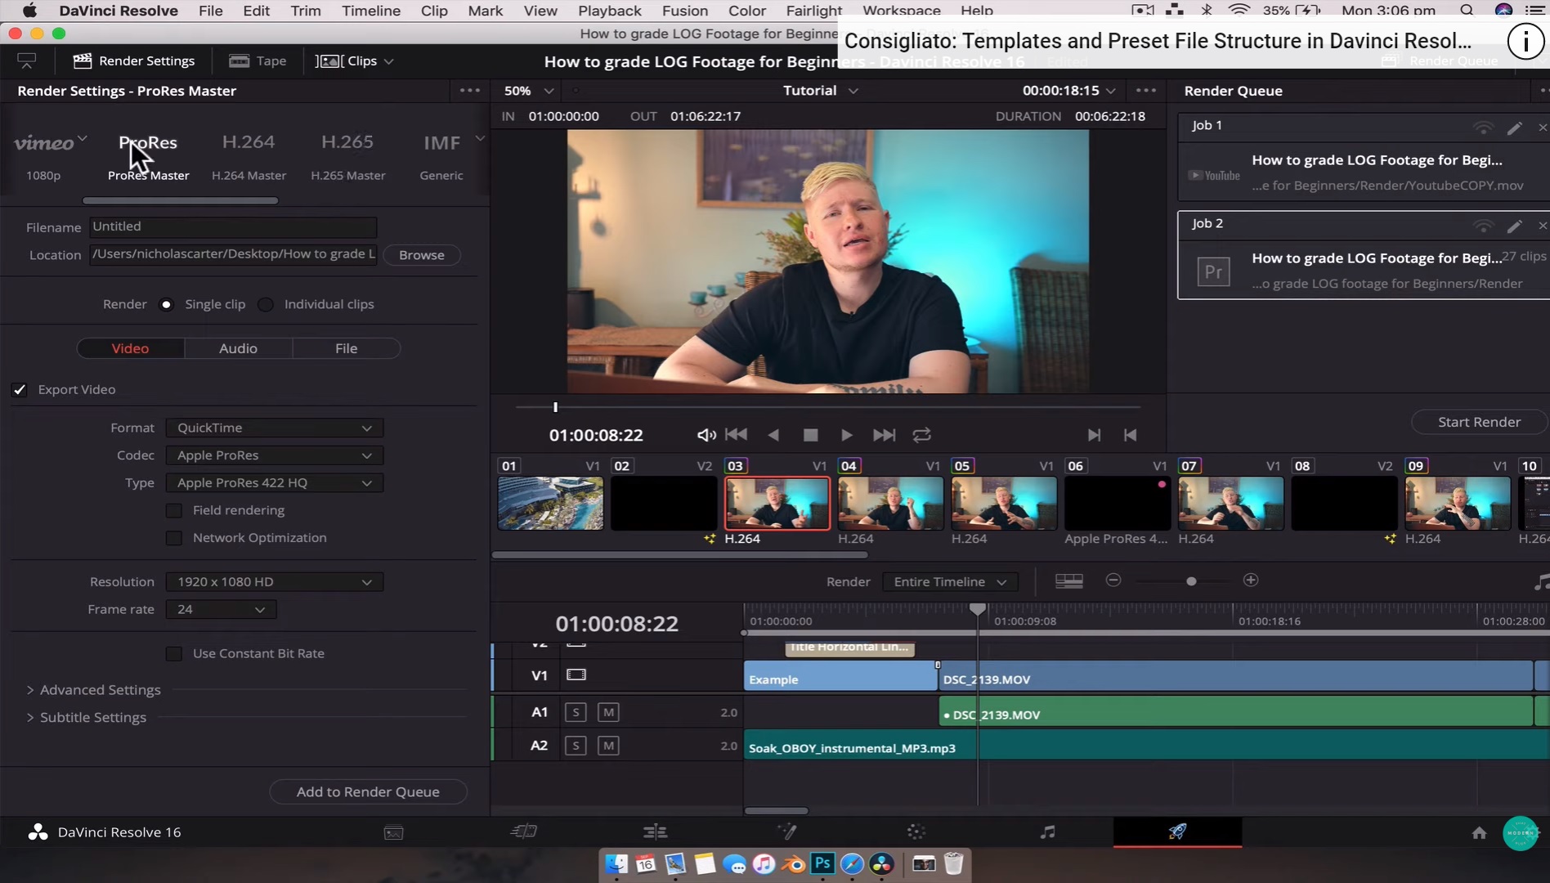Open Type Apple ProRes 422 HQ dropdown

[x=275, y=483]
